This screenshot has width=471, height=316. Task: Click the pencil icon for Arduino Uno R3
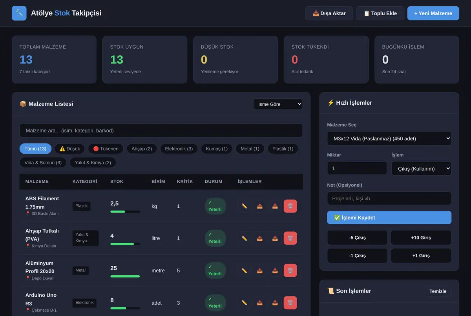[x=244, y=303]
